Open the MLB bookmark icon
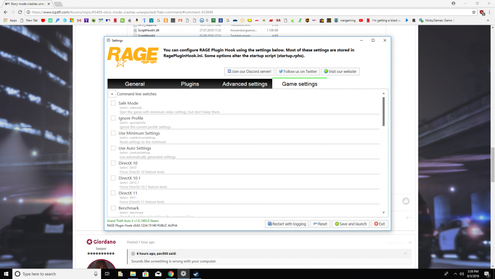This screenshot has height=279, width=495. point(108,20)
